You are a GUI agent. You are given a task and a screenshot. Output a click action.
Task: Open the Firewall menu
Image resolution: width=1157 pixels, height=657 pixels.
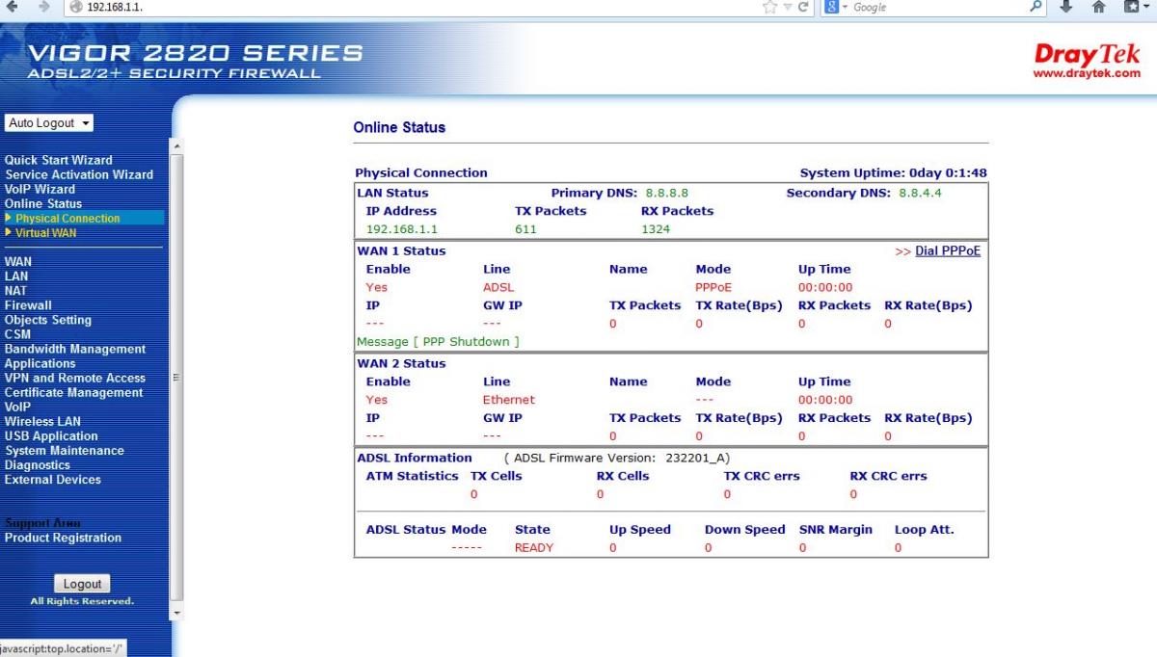pyautogui.click(x=28, y=304)
